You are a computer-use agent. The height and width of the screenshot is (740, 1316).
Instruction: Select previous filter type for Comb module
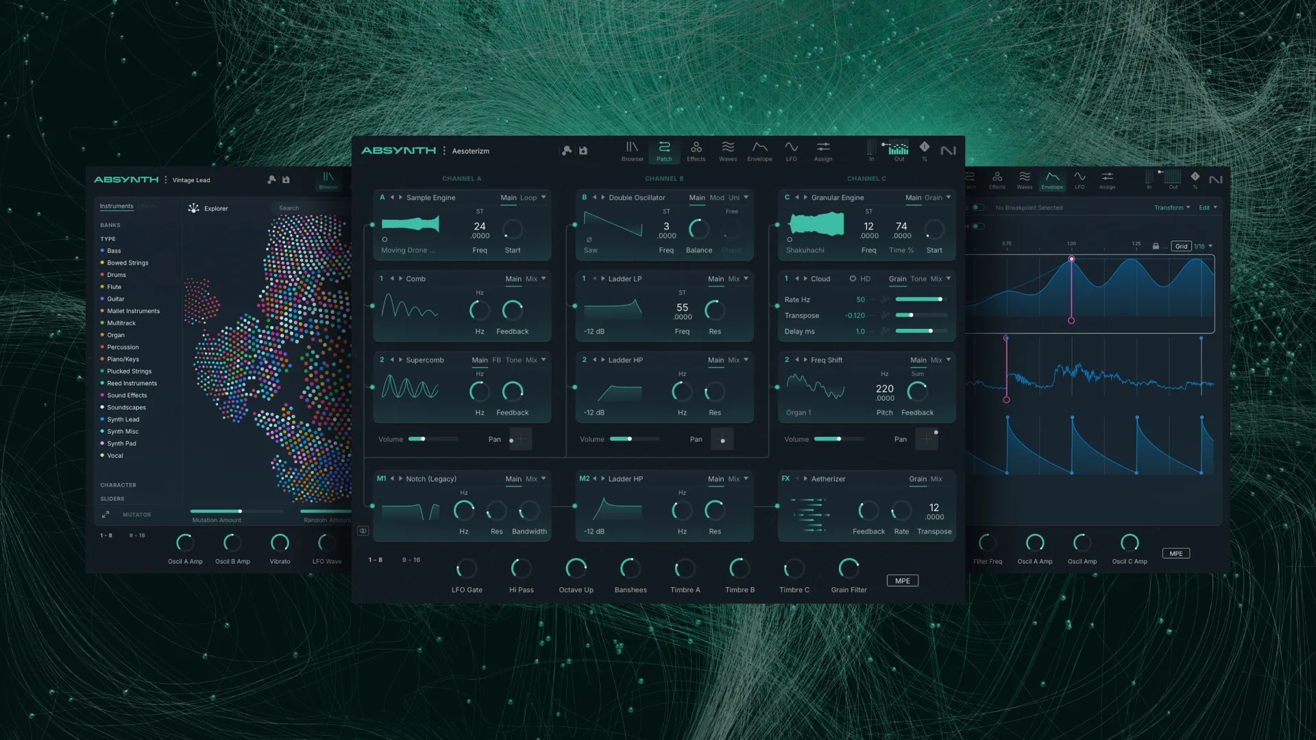(x=392, y=279)
